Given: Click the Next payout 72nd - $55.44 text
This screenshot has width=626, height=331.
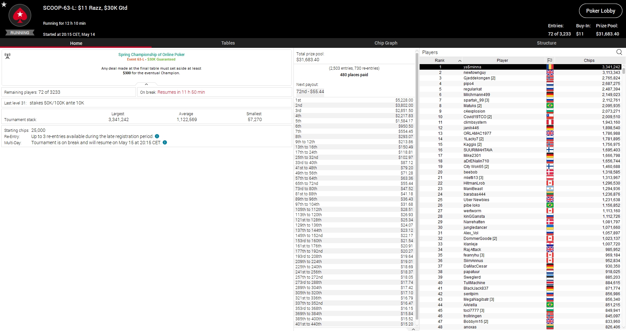Looking at the screenshot, I should tap(310, 91).
